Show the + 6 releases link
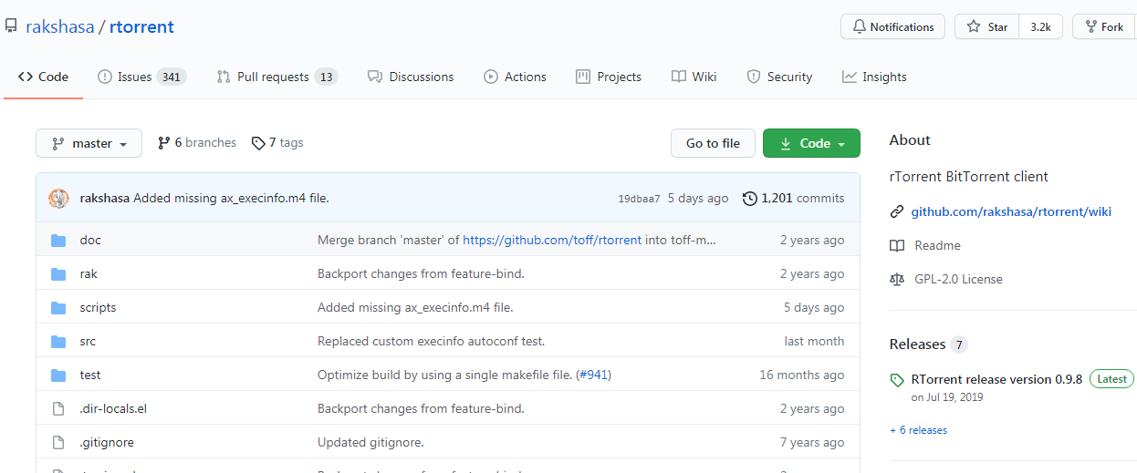 tap(918, 430)
